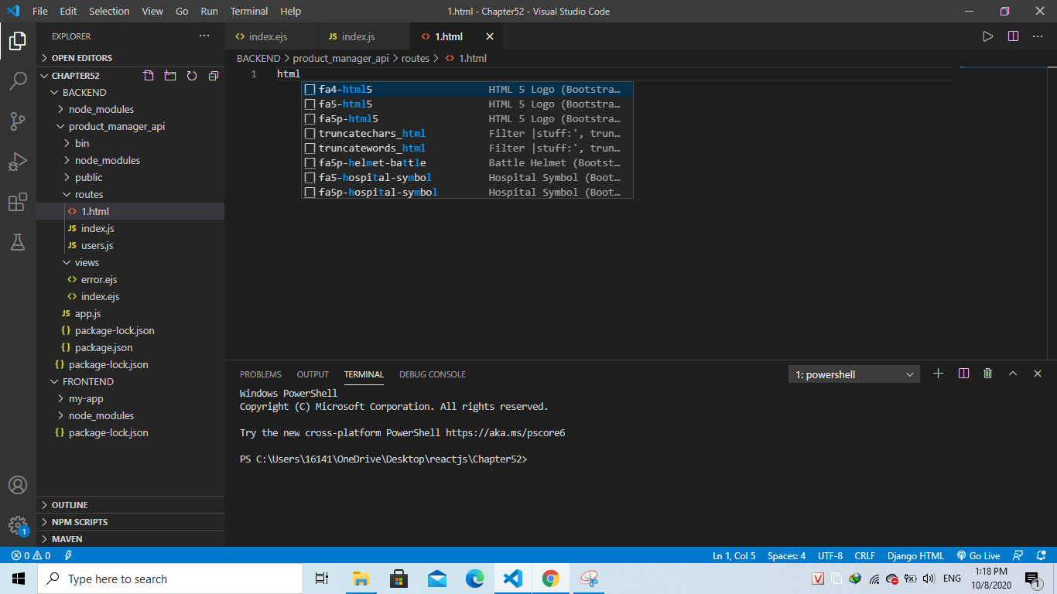This screenshot has height=594, width=1057.
Task: Toggle maximized terminal panel size
Action: tap(1012, 374)
